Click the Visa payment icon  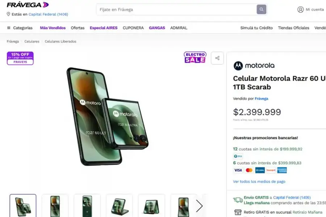(238, 170)
